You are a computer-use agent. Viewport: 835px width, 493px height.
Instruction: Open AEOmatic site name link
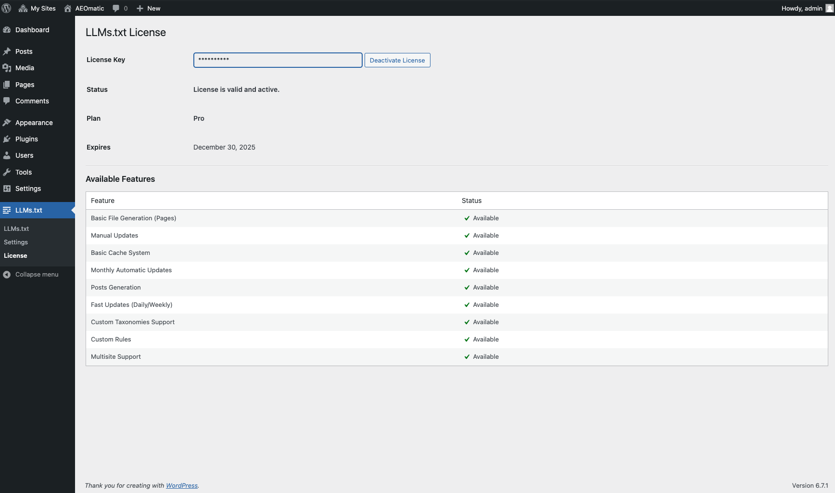click(90, 8)
